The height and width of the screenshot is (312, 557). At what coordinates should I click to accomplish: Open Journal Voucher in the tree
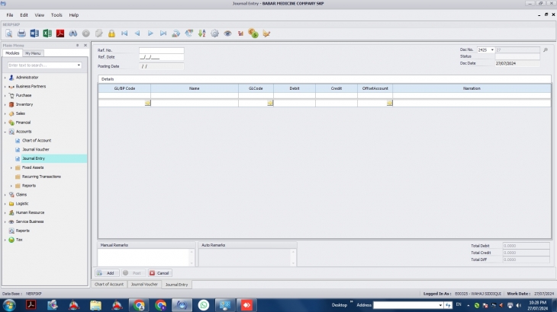36,149
